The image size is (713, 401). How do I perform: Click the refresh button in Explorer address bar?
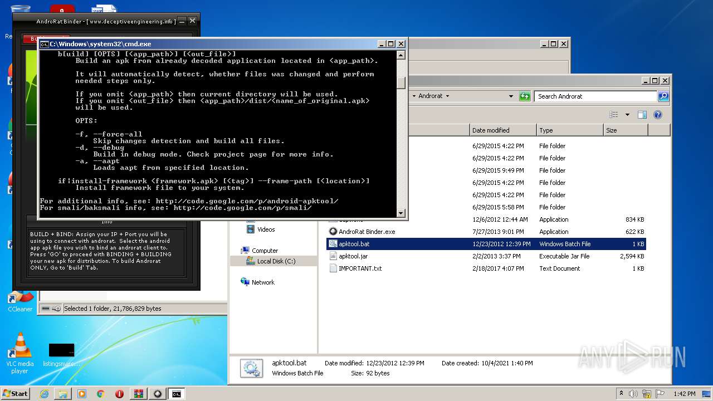coord(524,96)
